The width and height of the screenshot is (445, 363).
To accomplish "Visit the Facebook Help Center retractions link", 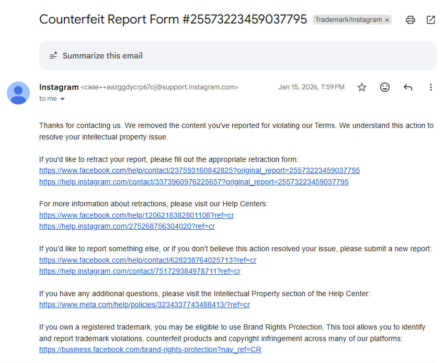I will (x=136, y=215).
